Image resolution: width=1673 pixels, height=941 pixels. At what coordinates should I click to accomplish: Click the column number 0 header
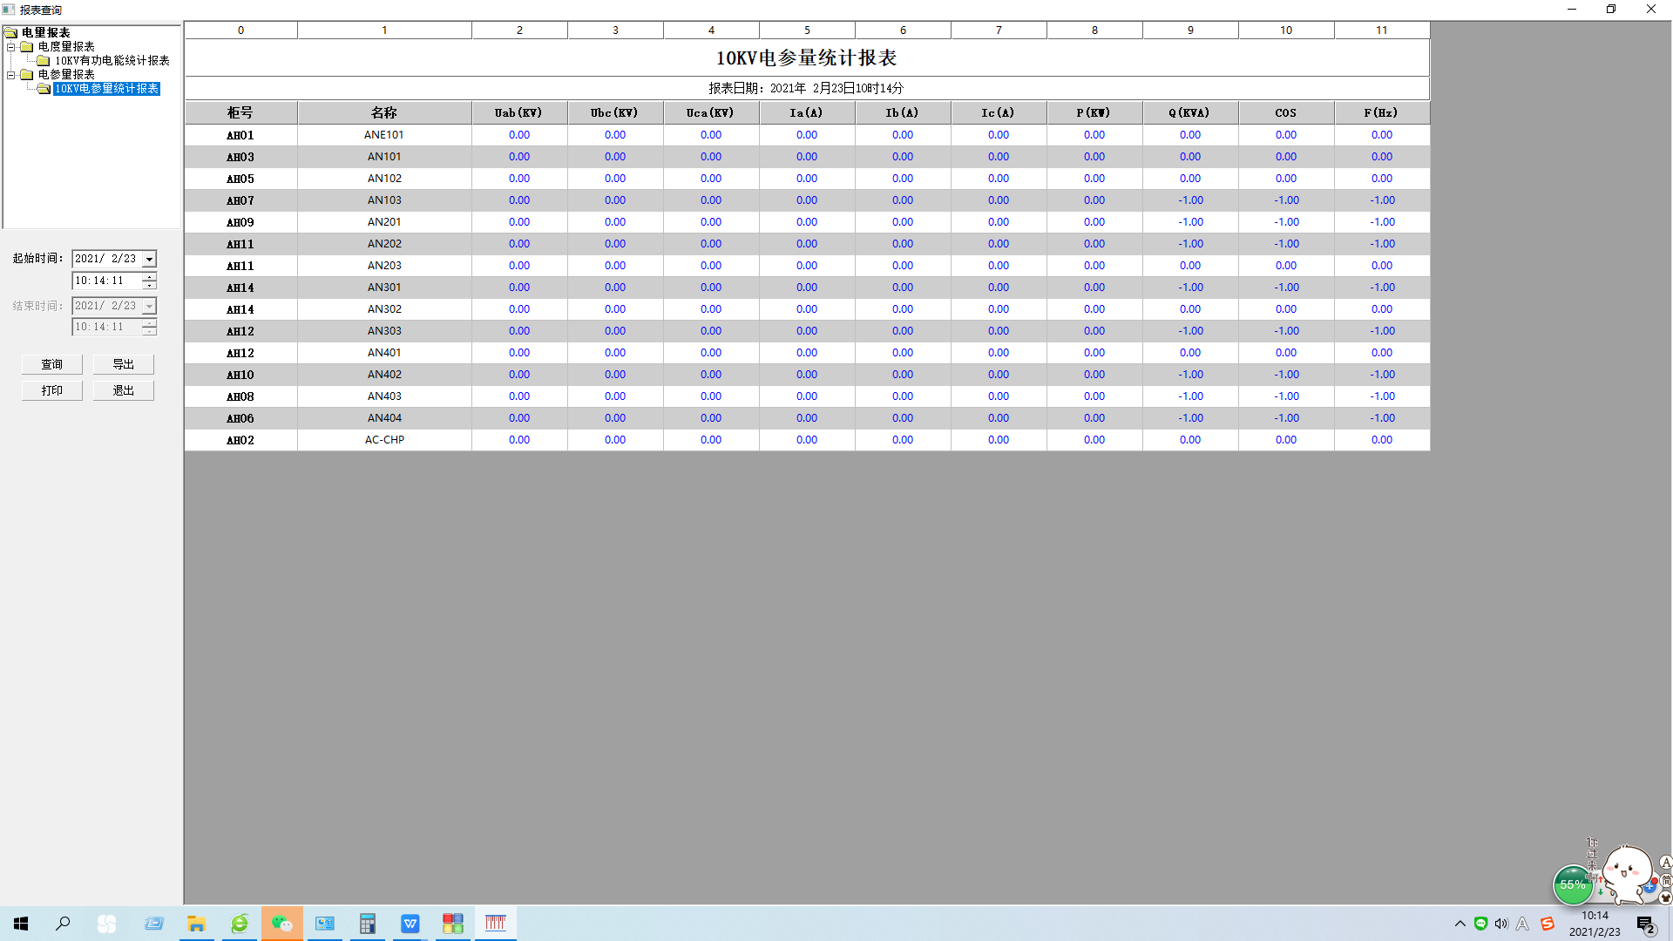[x=240, y=30]
